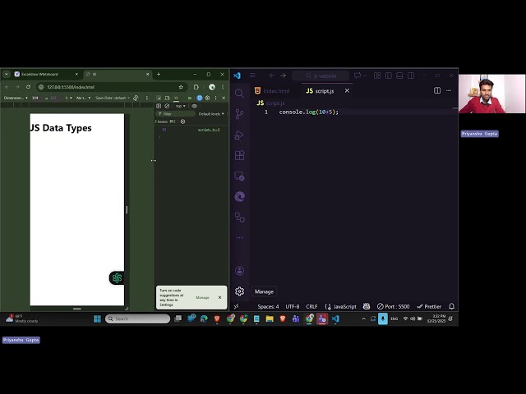Toggle Panel in the VS Code title bar
The image size is (526, 394).
coord(399,76)
